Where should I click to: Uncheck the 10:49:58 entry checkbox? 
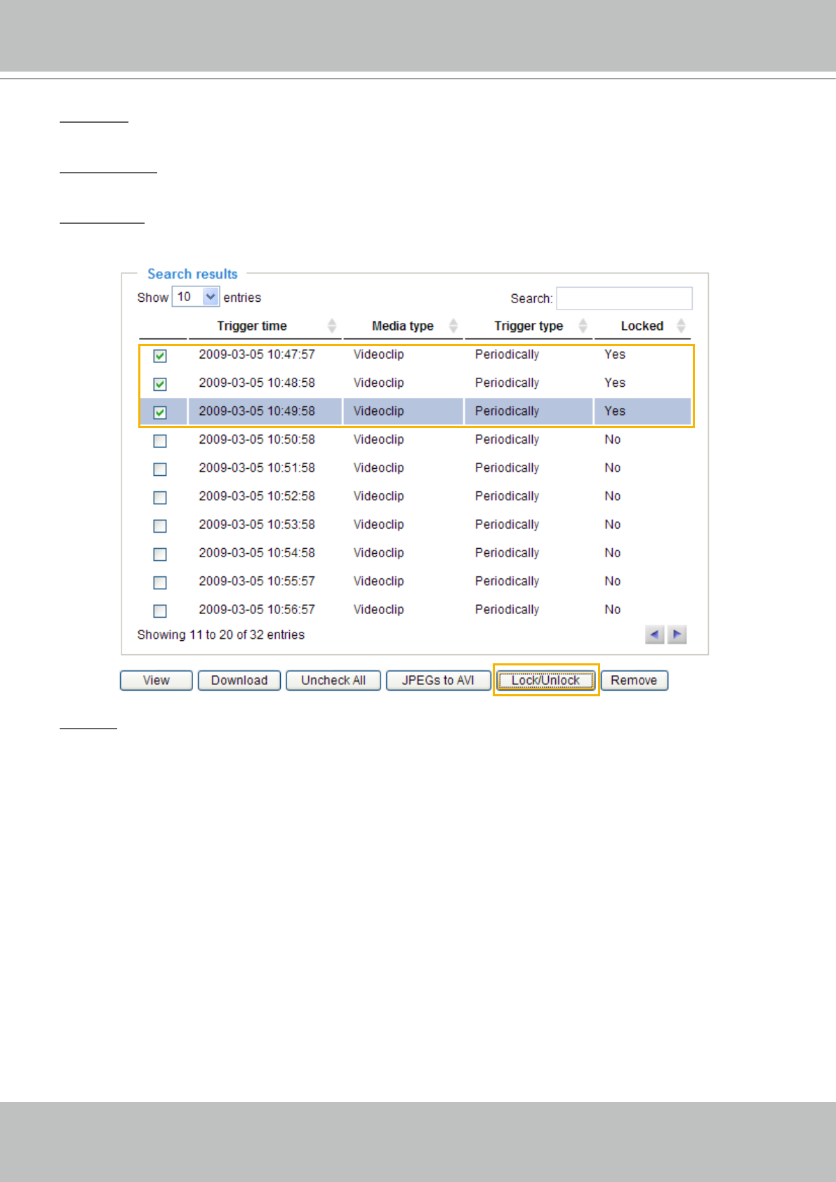160,412
